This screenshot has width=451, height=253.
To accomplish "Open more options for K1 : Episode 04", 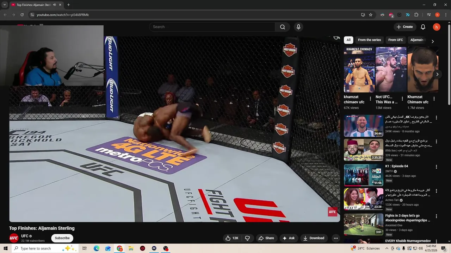I will [436, 167].
